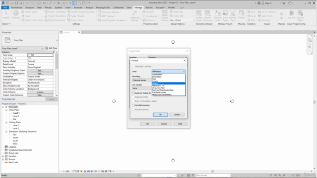Click the Manage Links icon
Viewport: 317px width, 178px height.
click(x=218, y=16)
